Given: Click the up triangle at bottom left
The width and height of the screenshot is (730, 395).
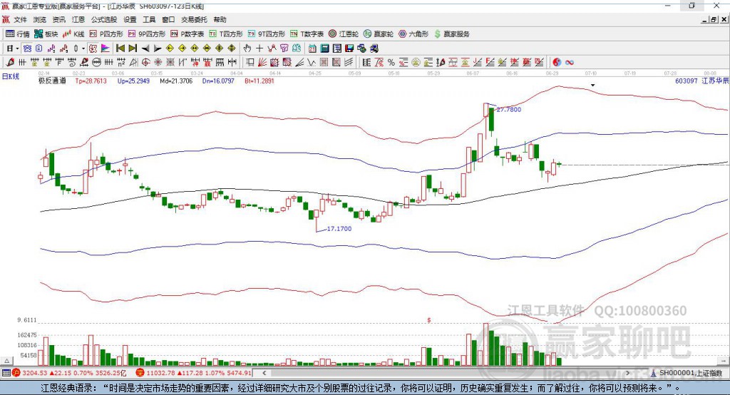Looking at the screenshot, I should point(6,361).
